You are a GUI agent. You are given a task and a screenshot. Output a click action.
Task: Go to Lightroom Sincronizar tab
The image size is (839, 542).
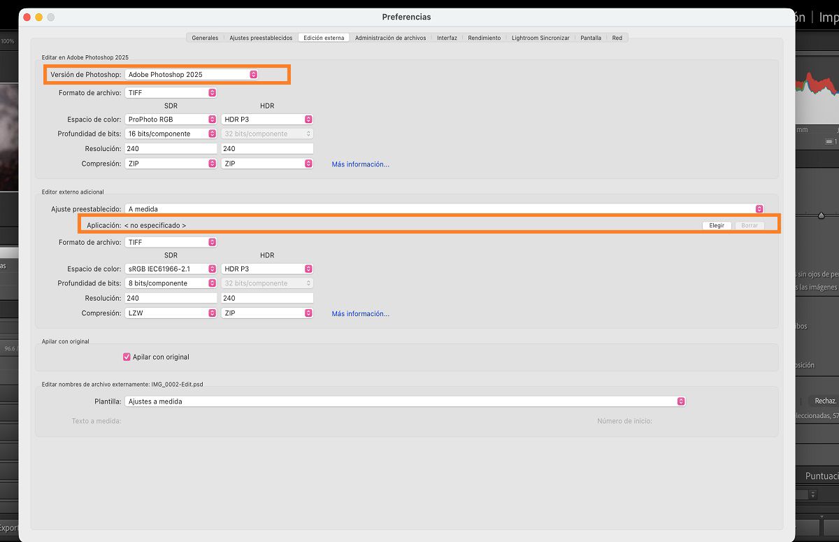pos(540,38)
